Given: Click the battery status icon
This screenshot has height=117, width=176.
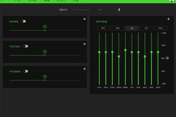Looking at the screenshot, I should tap(119, 10).
